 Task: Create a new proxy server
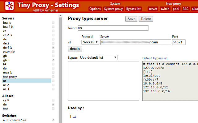[x=153, y=9]
